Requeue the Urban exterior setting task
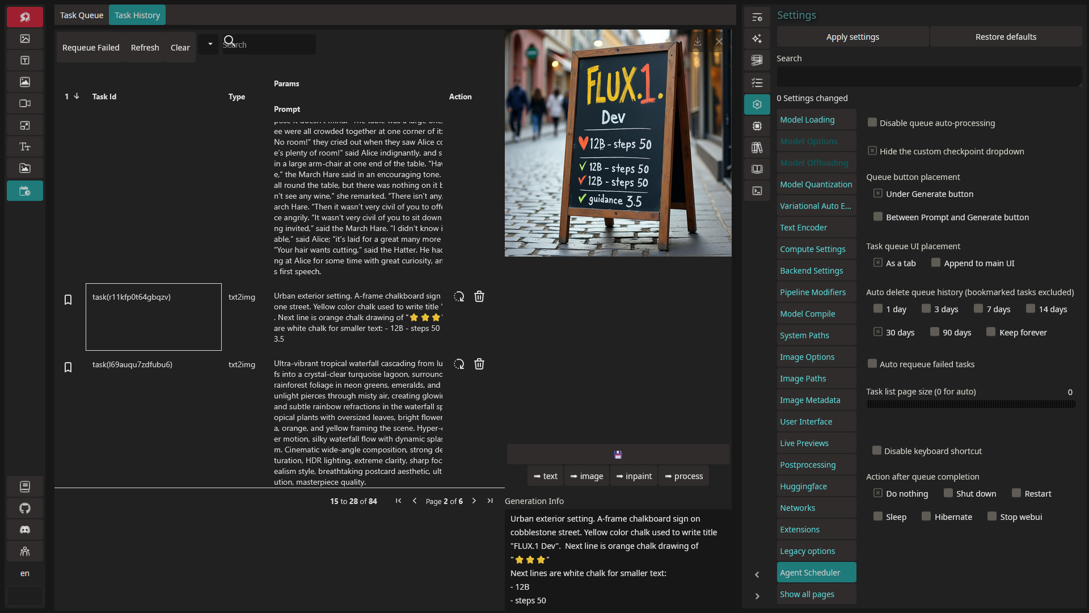This screenshot has width=1089, height=613. click(459, 296)
